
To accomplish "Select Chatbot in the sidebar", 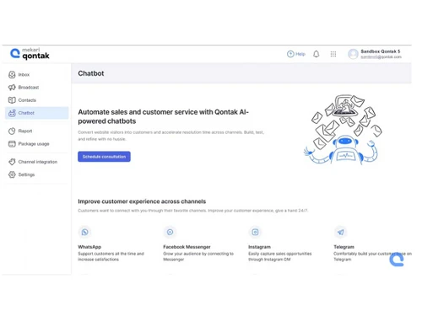I will tap(36, 113).
